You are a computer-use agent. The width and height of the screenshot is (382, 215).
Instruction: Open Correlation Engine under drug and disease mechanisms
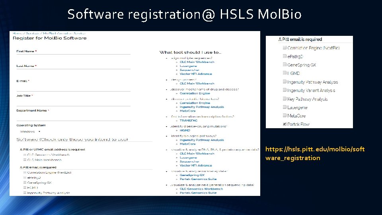click(x=195, y=93)
